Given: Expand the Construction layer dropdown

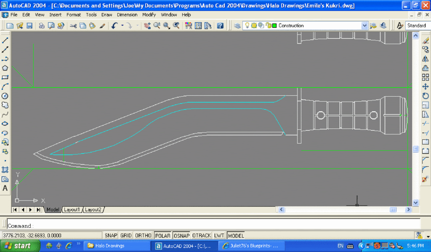Looking at the screenshot, I should click(x=364, y=26).
